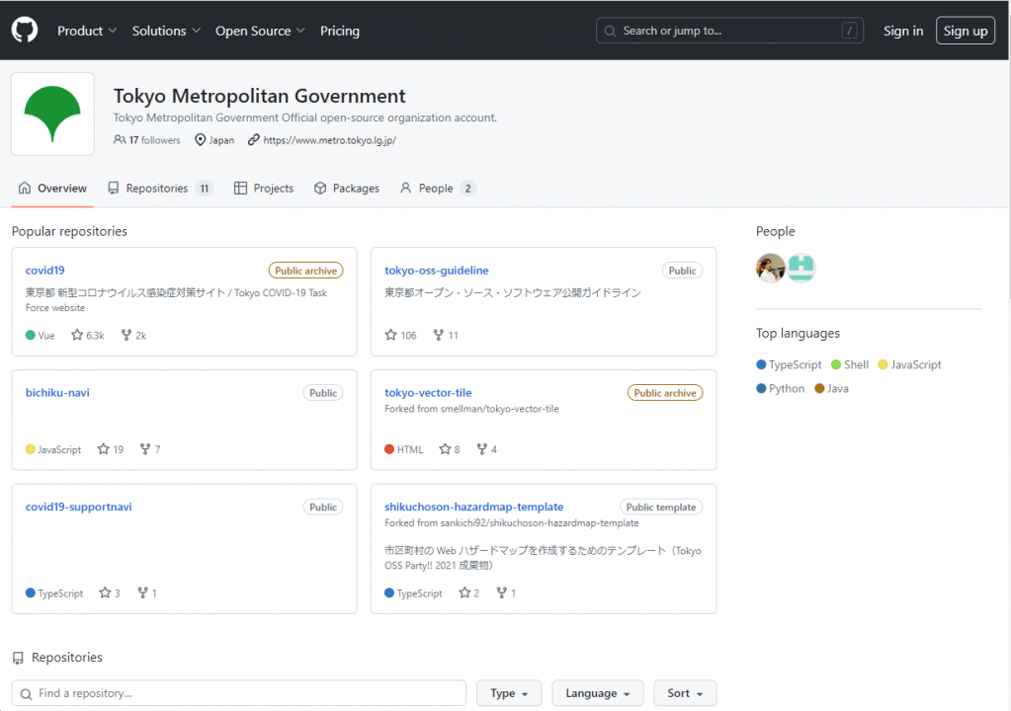Screen dimensions: 1011x711
Task: Click the GitHub Octocat logo
Action: coord(25,31)
